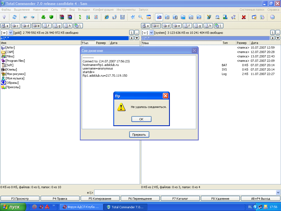The height and width of the screenshot is (211, 281).
Task: Open network drive button in right panel
Action: (219, 26)
